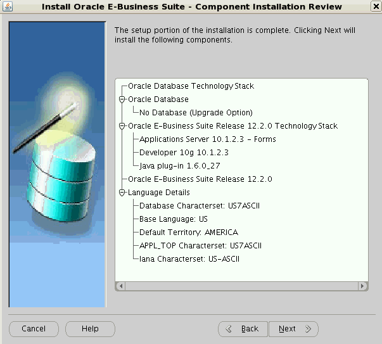Select Iana Characterset: US-ASCII row
This screenshot has height=344, width=382.
pyautogui.click(x=189, y=258)
